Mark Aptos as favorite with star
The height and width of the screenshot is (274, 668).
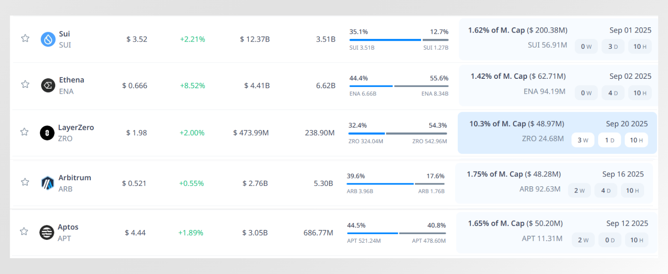[x=24, y=232]
